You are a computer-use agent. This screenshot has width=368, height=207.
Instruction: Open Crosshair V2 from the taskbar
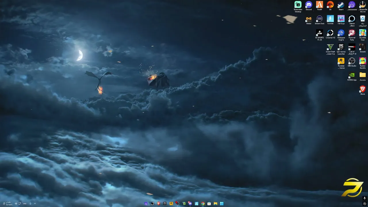coord(152,204)
